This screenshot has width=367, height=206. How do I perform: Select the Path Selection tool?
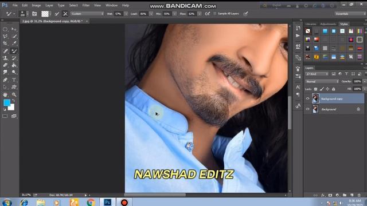click(5, 87)
